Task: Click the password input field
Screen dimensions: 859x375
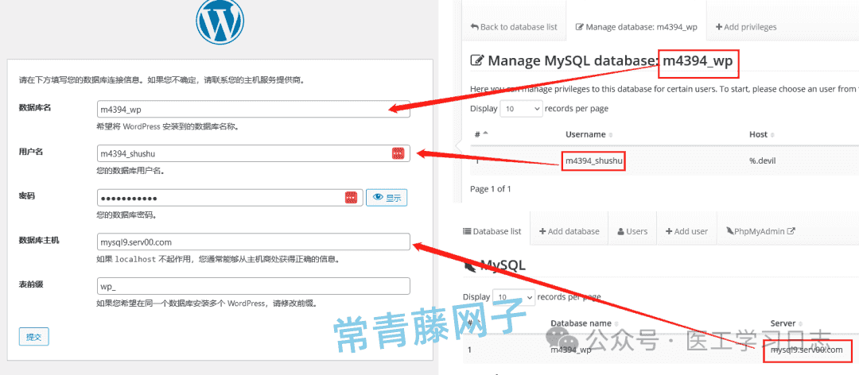Action: pos(230,198)
